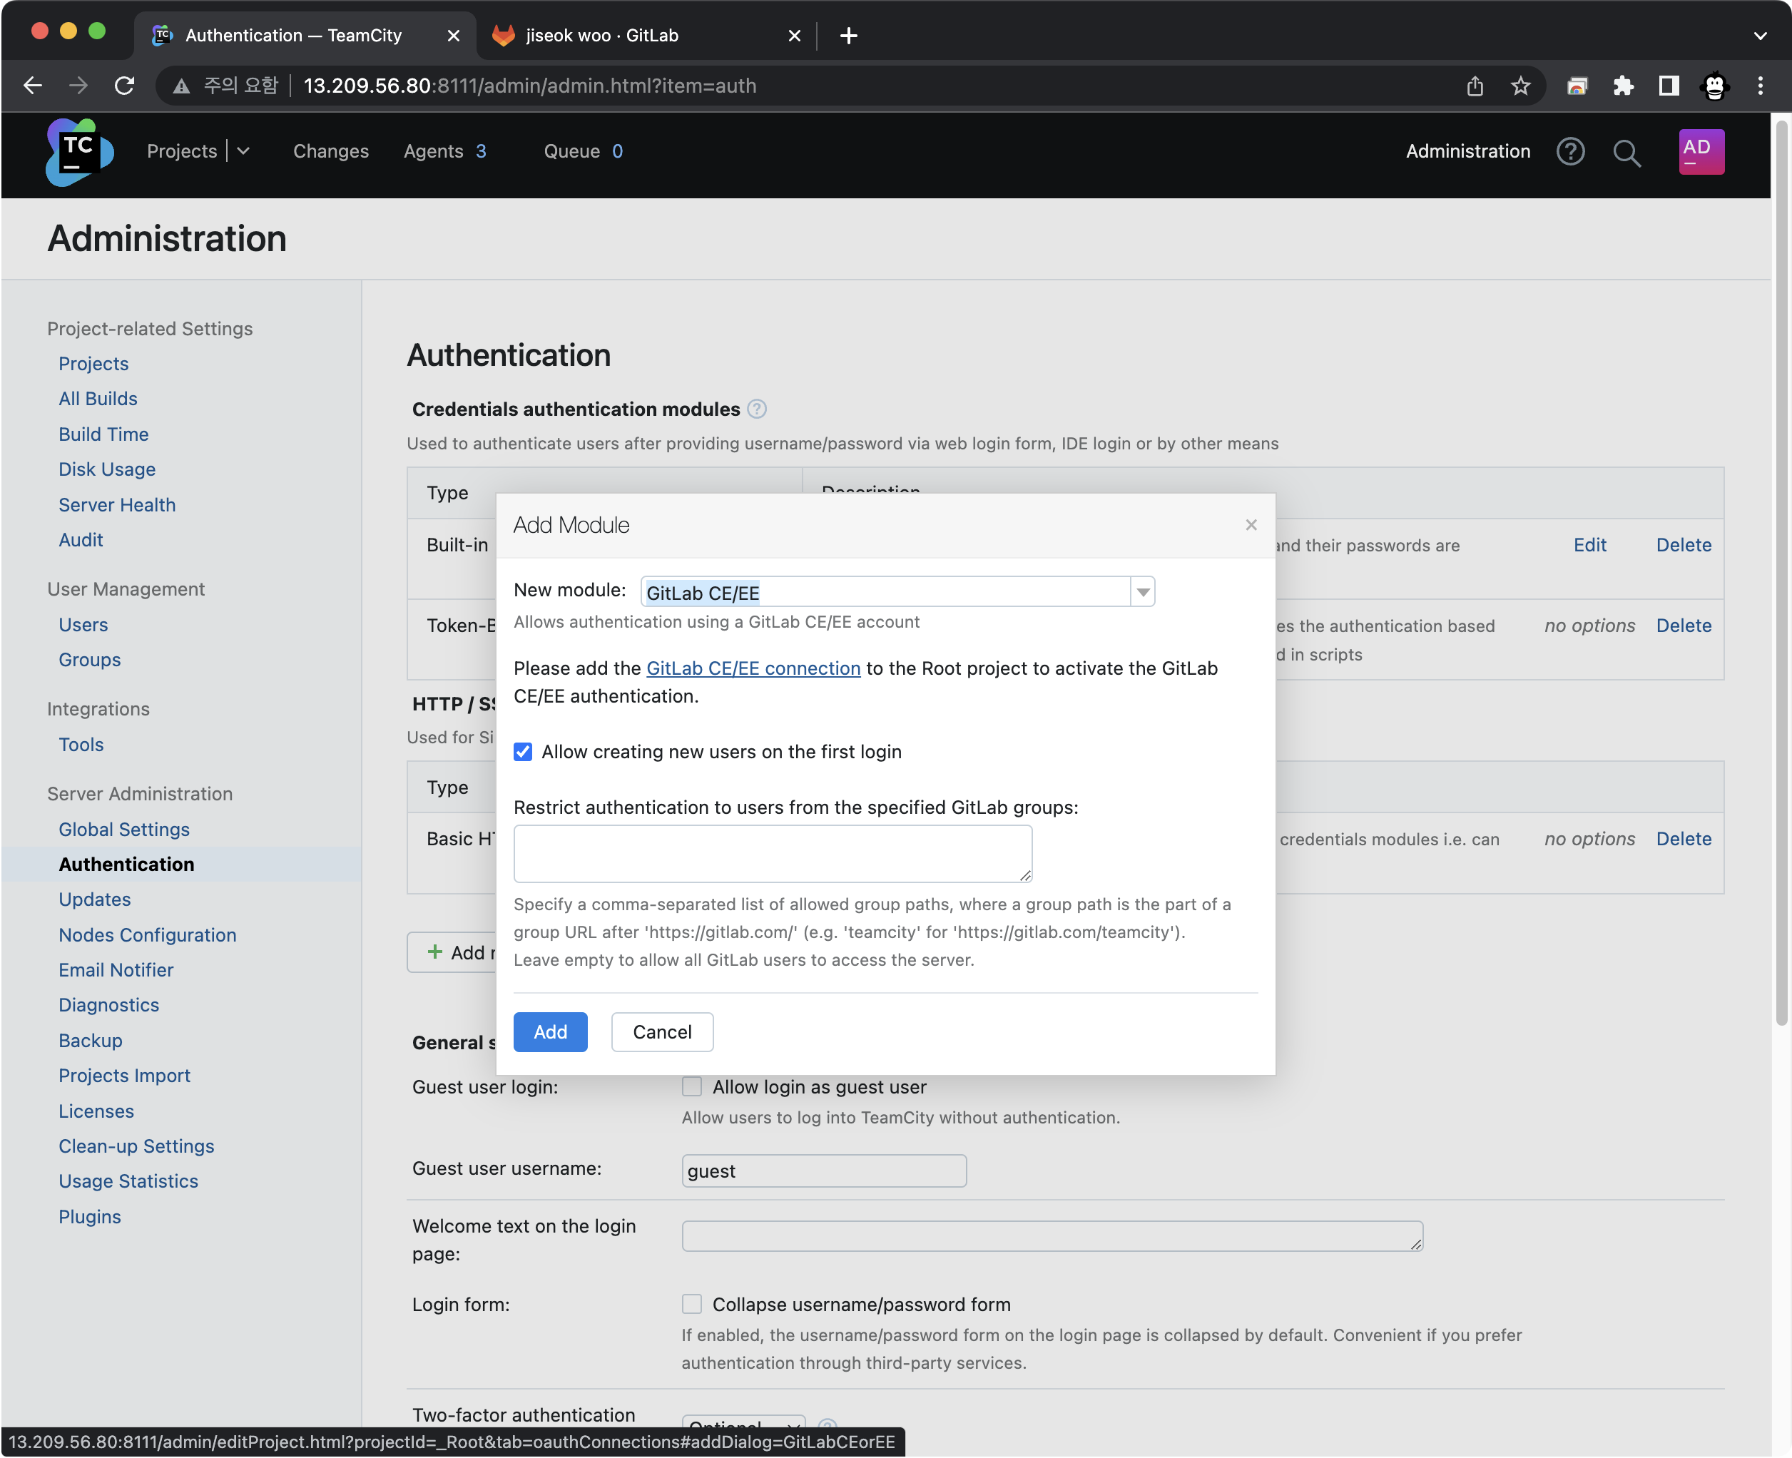Screen dimensions: 1792x1458
Task: Open Projects in the top navigation
Action: (x=181, y=151)
